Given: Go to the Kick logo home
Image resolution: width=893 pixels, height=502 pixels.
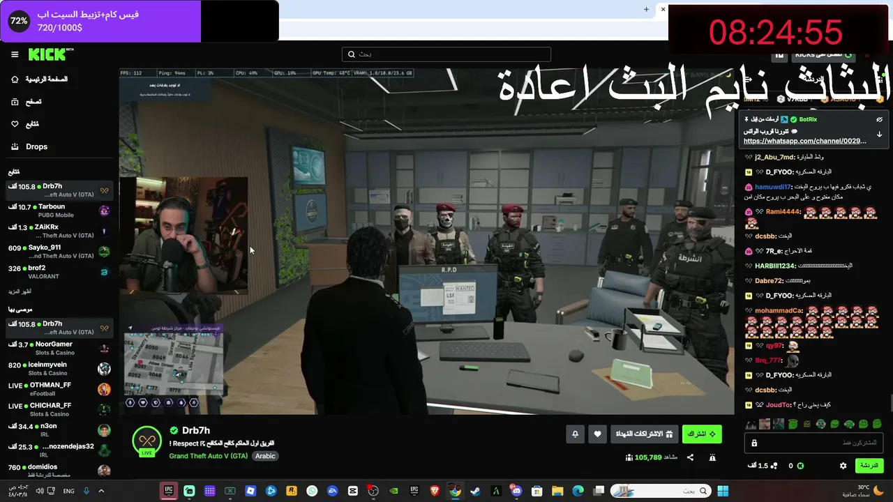Looking at the screenshot, I should [51, 54].
